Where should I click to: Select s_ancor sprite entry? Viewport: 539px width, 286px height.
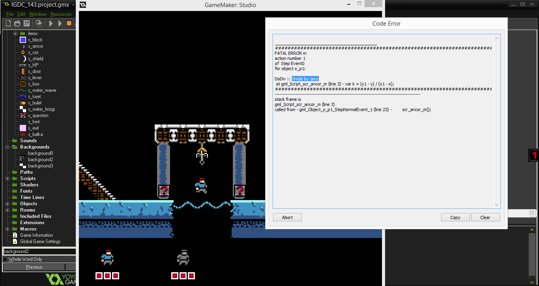(36, 46)
